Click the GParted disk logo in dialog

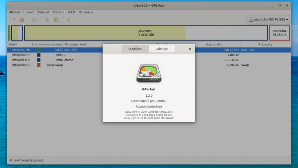click(149, 74)
